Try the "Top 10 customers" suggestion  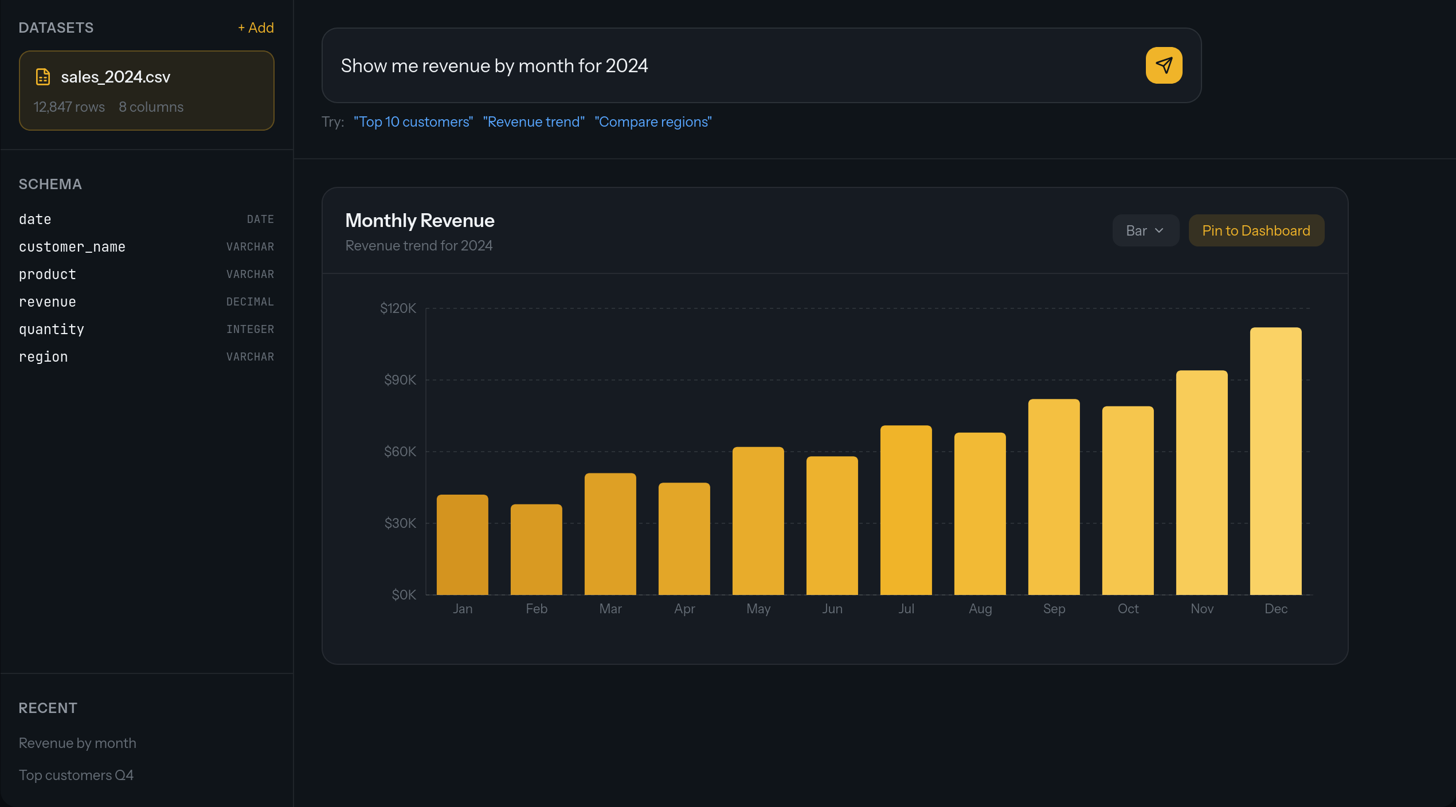click(x=413, y=122)
